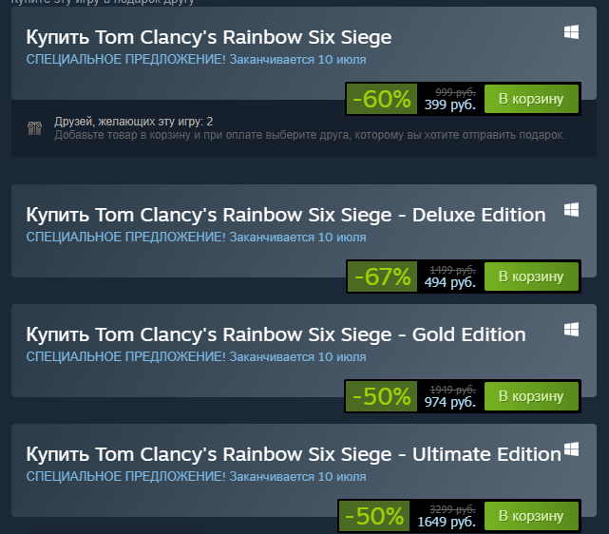This screenshot has height=534, width=609.
Task: Add Gold Edition to cart
Action: [x=531, y=396]
